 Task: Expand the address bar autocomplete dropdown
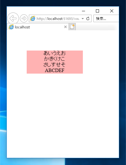pos(83,19)
